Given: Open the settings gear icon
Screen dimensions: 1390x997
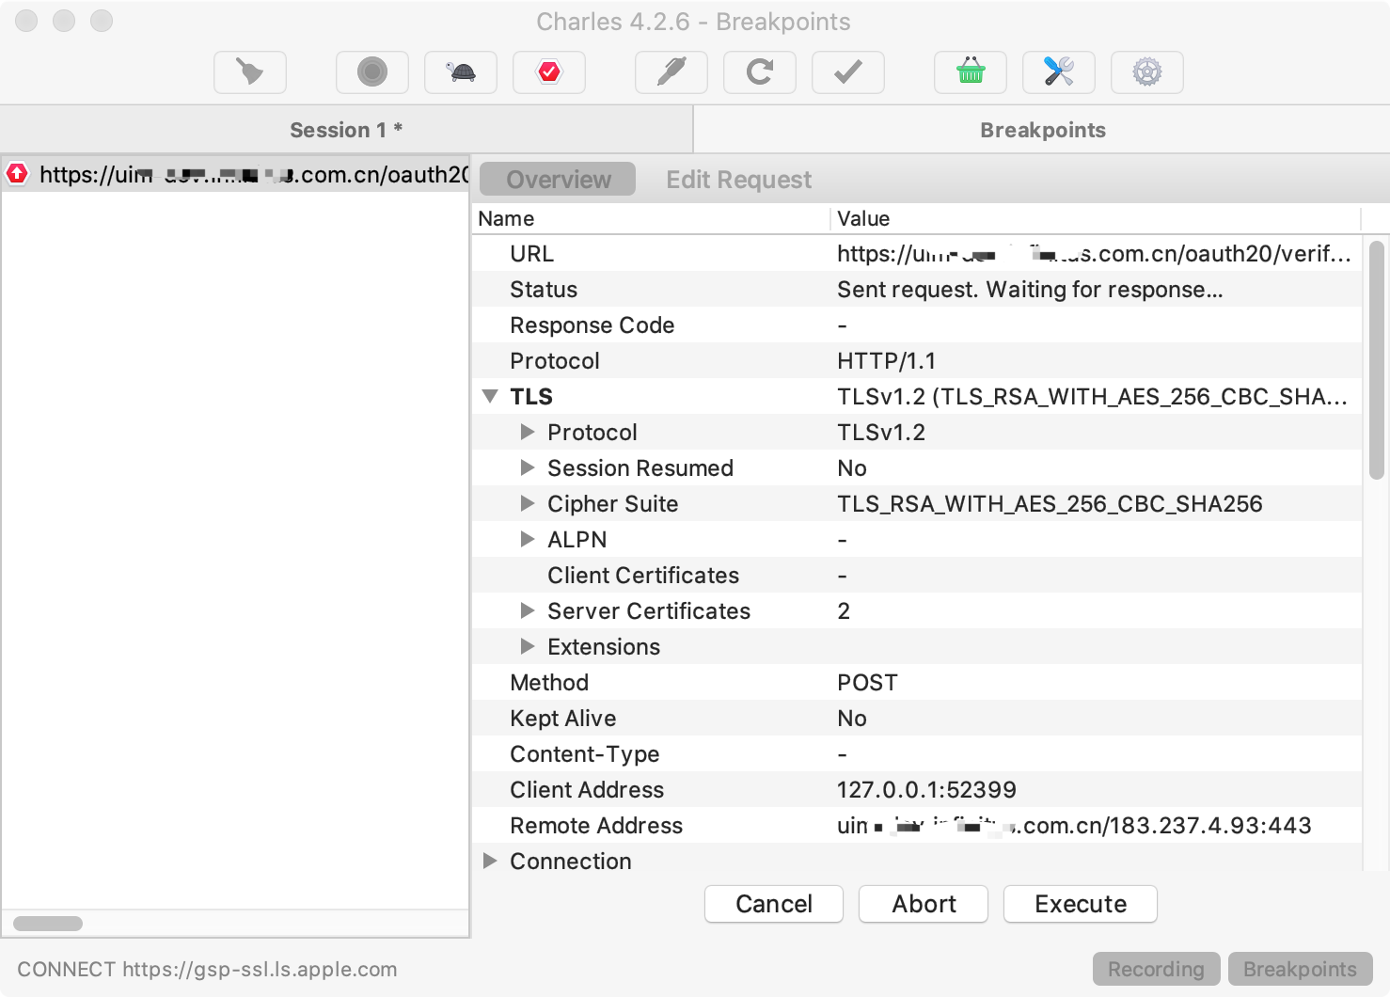Looking at the screenshot, I should point(1147,72).
